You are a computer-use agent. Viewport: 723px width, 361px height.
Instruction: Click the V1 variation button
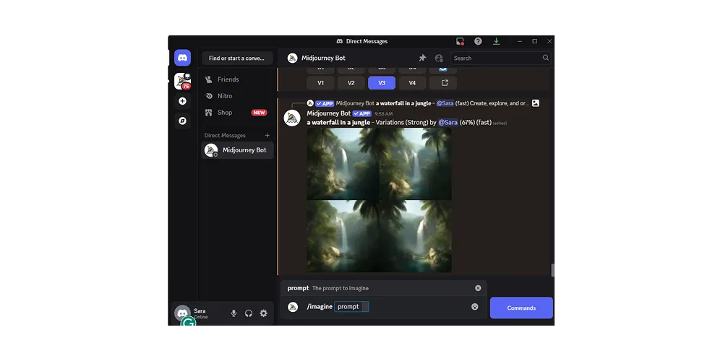[x=320, y=83]
